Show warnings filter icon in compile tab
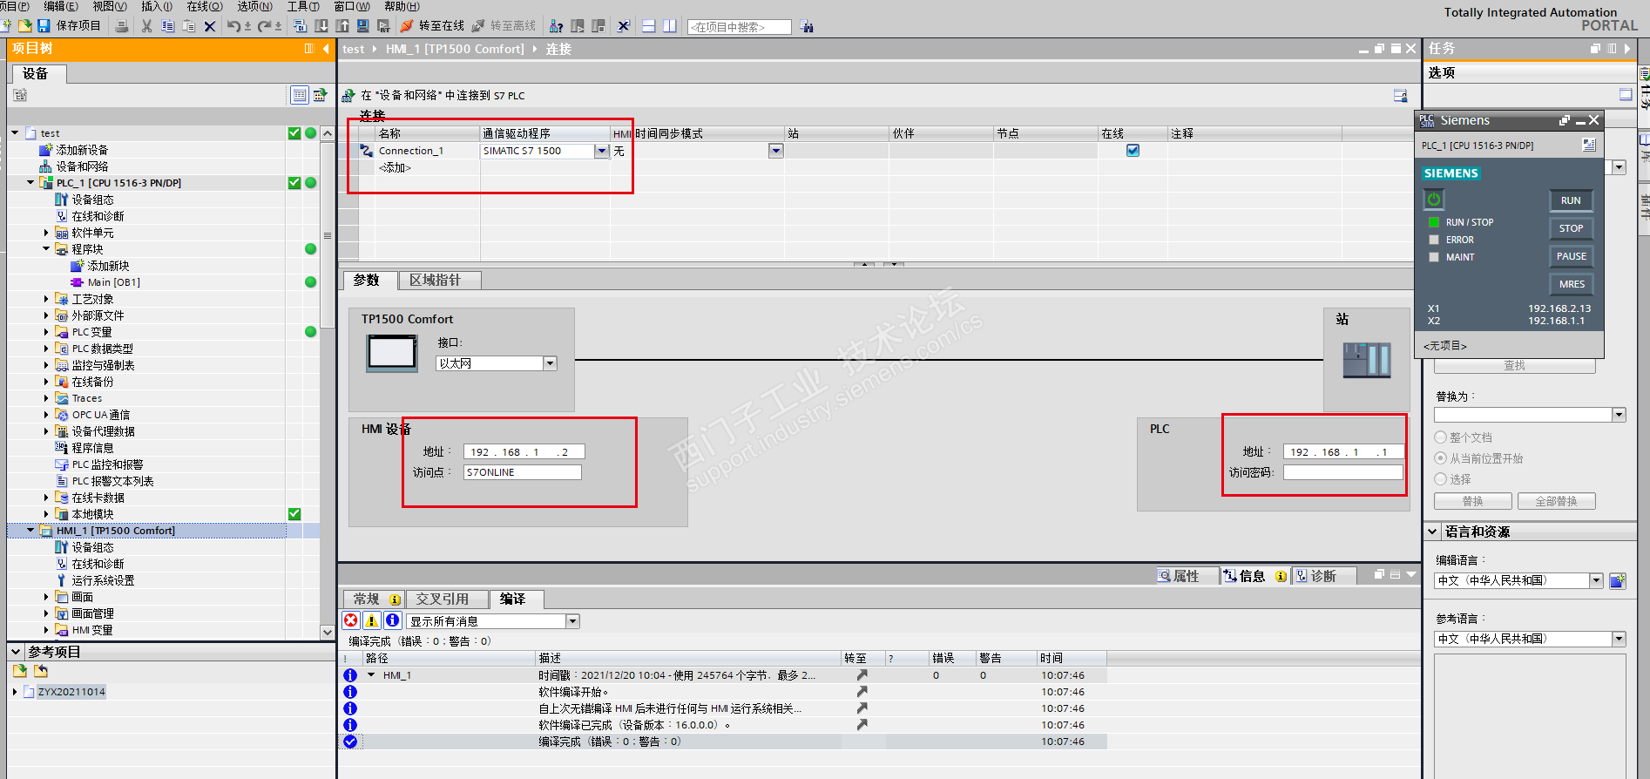Image resolution: width=1650 pixels, height=779 pixels. coord(372,620)
